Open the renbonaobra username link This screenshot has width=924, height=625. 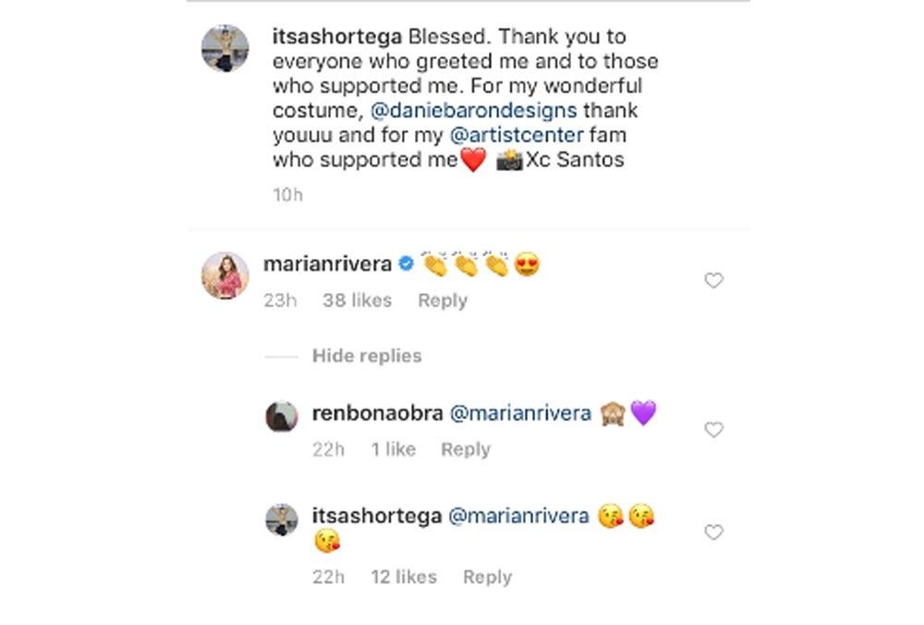(376, 413)
